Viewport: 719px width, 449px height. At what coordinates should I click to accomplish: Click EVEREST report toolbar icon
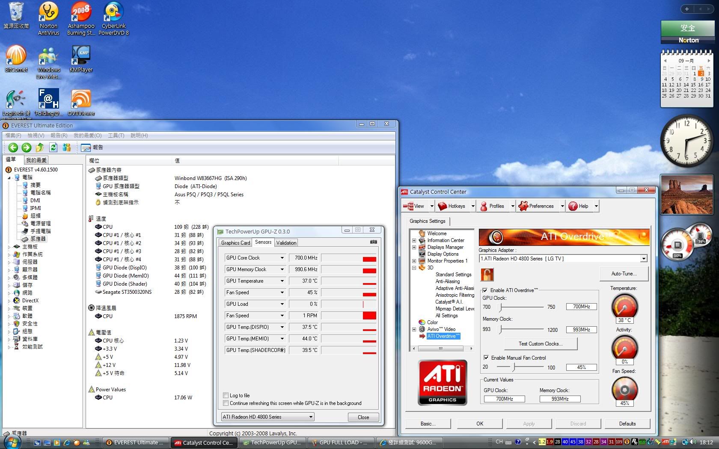tap(92, 148)
